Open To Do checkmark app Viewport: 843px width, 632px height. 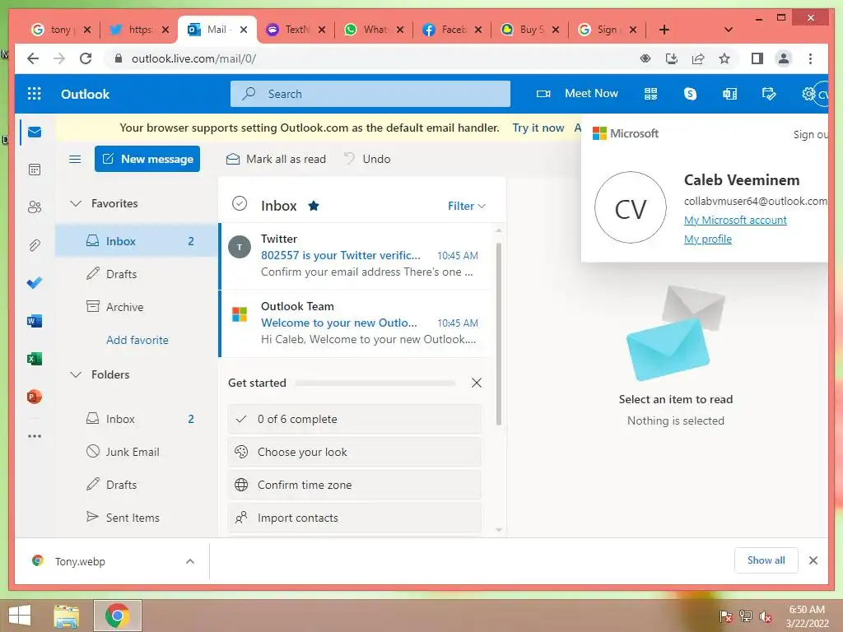[35, 283]
